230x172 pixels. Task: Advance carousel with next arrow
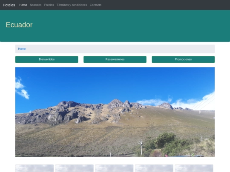point(200,112)
